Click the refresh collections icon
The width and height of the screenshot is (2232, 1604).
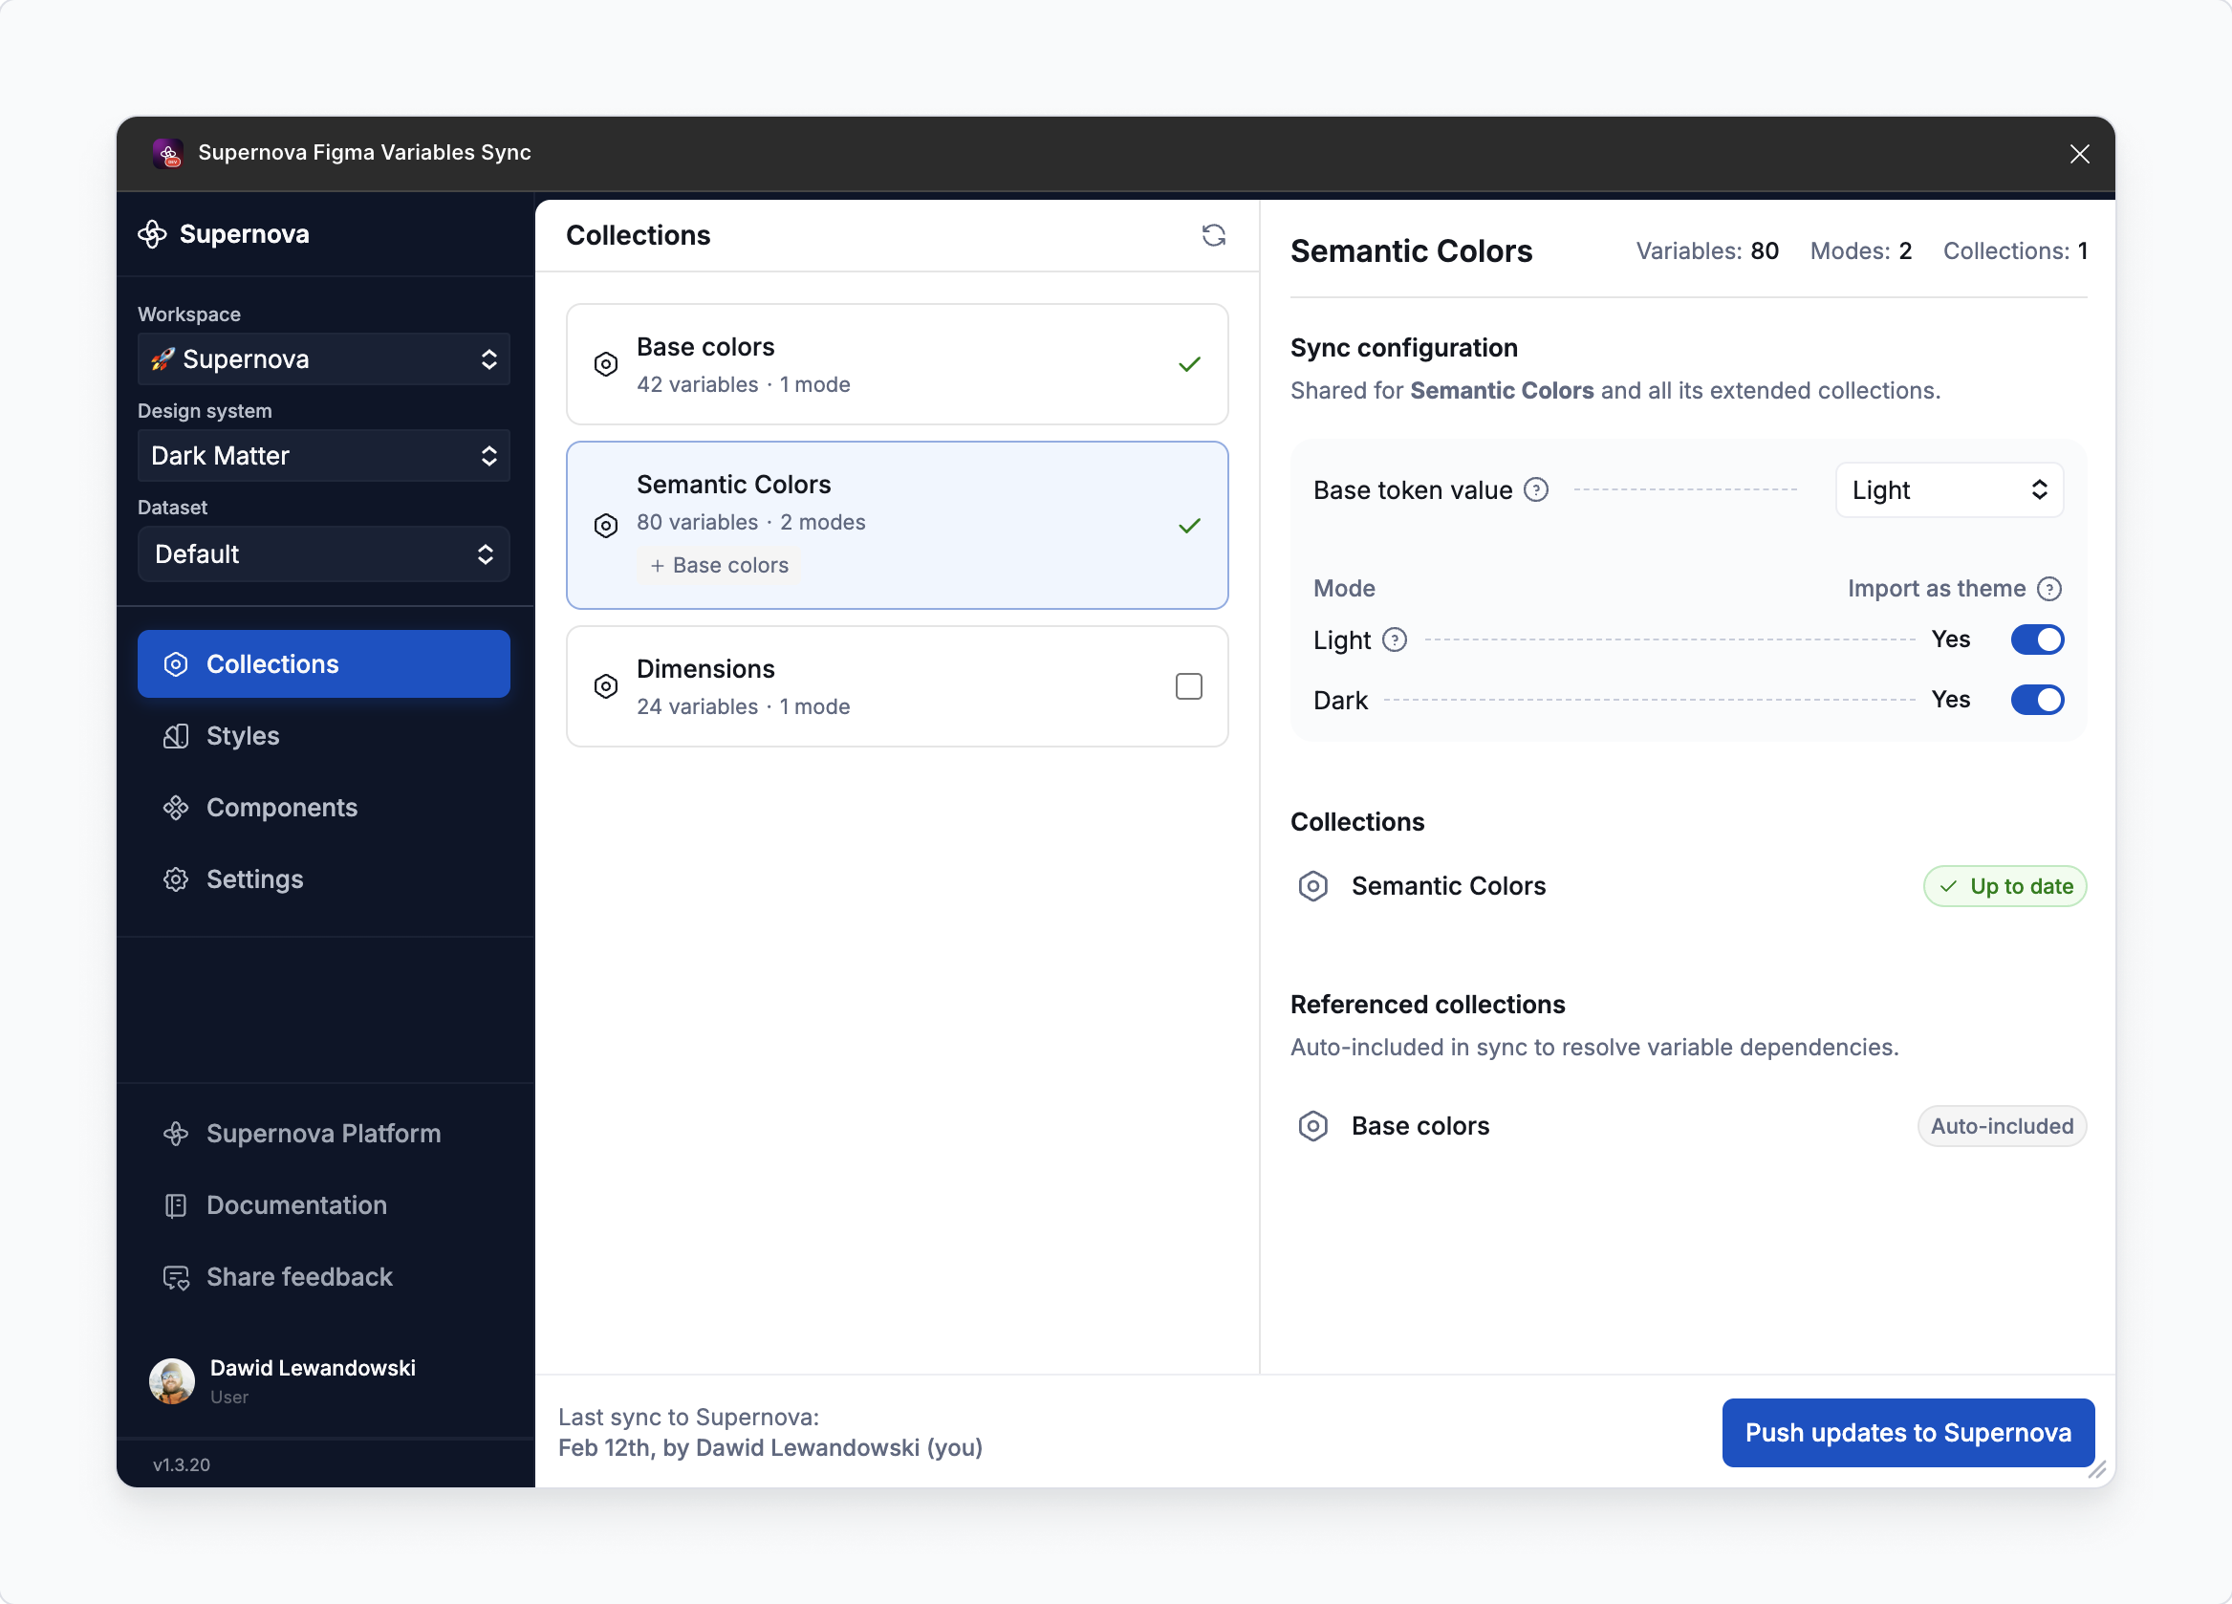1213,235
